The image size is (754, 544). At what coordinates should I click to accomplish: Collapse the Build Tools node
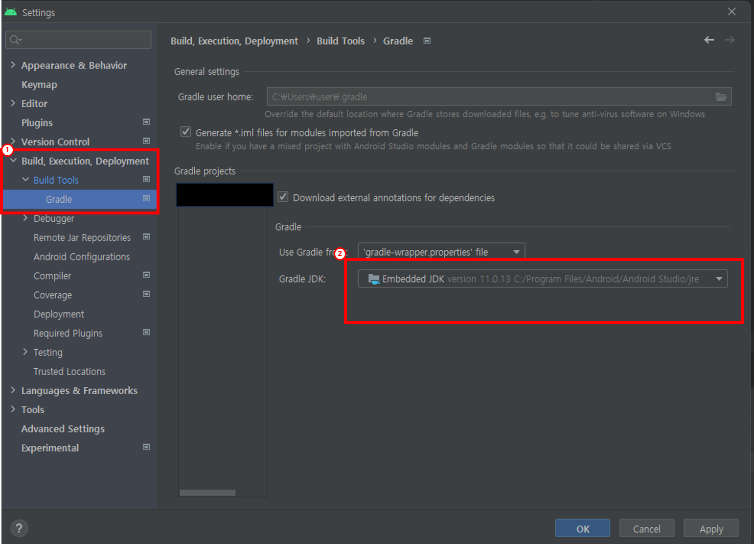pyautogui.click(x=25, y=180)
